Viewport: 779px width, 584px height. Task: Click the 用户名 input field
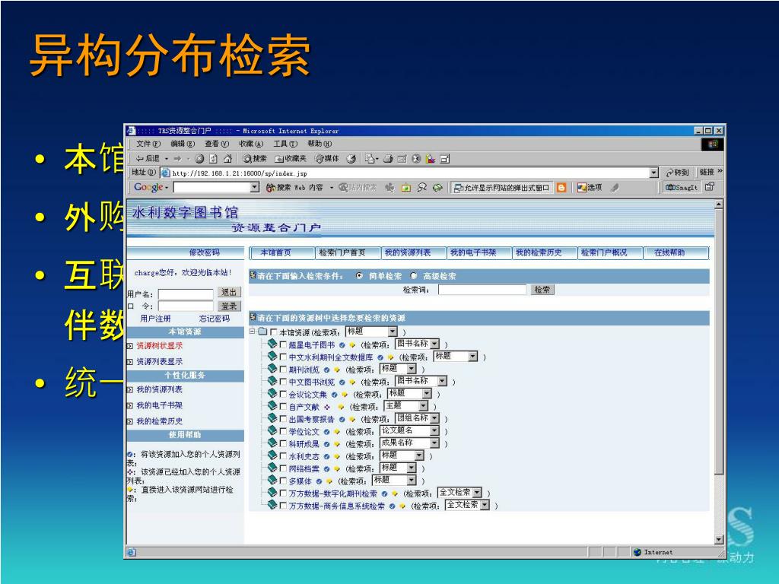point(186,294)
